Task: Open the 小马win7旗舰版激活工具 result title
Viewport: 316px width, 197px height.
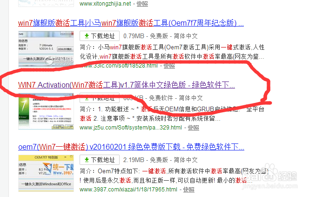Action: click(131, 23)
